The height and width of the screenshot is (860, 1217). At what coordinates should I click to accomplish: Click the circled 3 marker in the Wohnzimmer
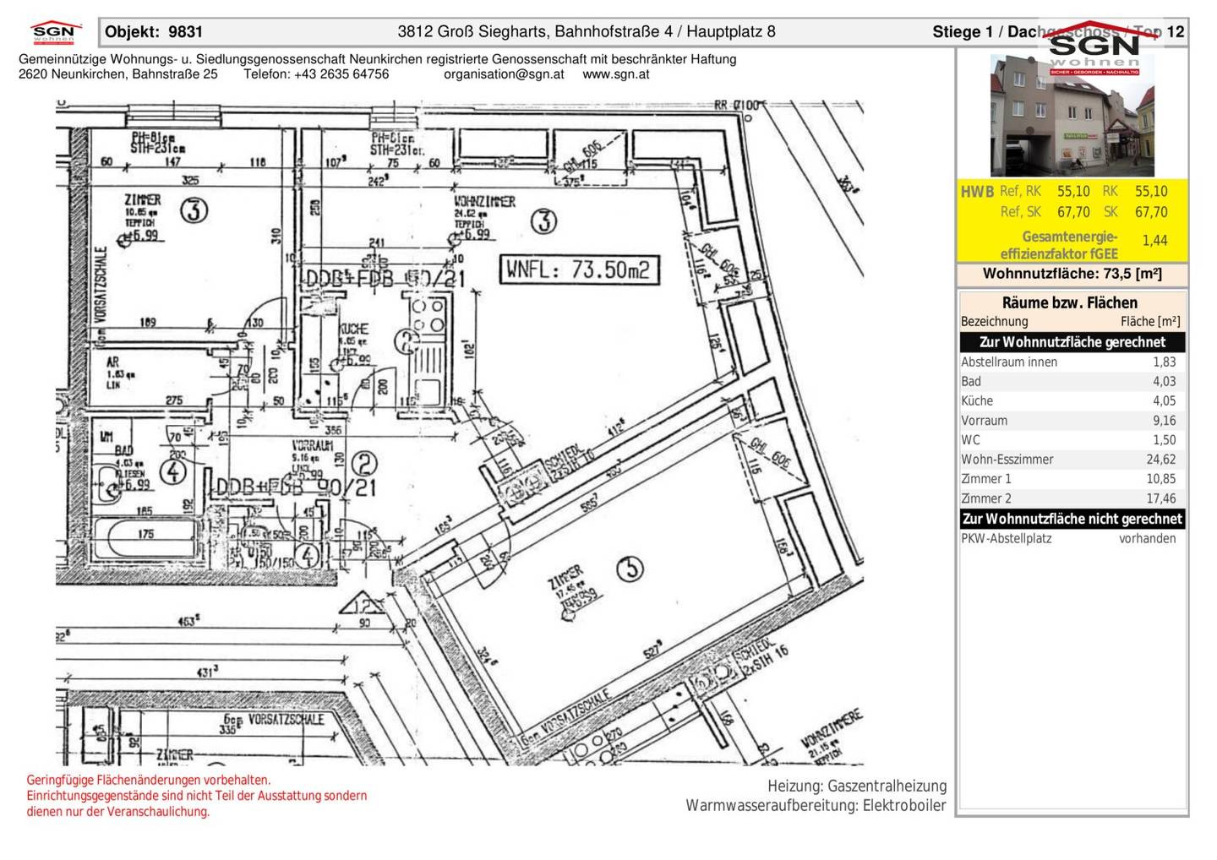click(544, 222)
